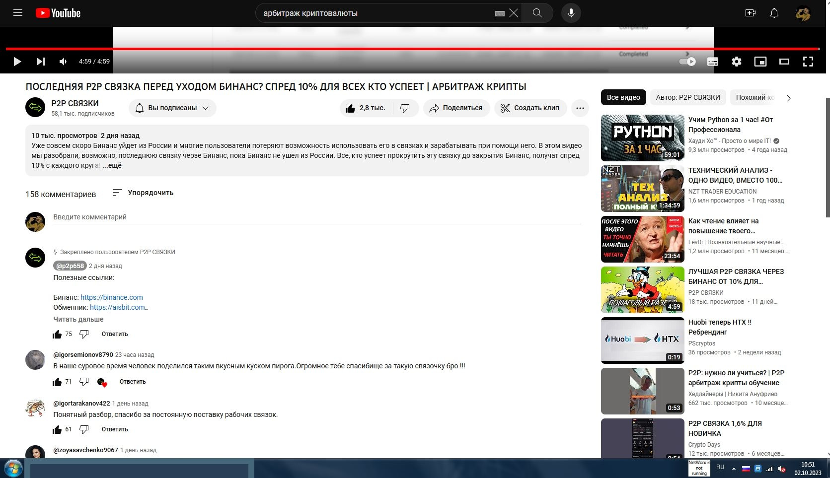Enter full screen mode
Viewport: 830px width, 478px height.
click(808, 62)
